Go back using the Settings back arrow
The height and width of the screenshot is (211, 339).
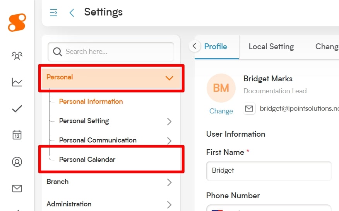click(x=72, y=13)
